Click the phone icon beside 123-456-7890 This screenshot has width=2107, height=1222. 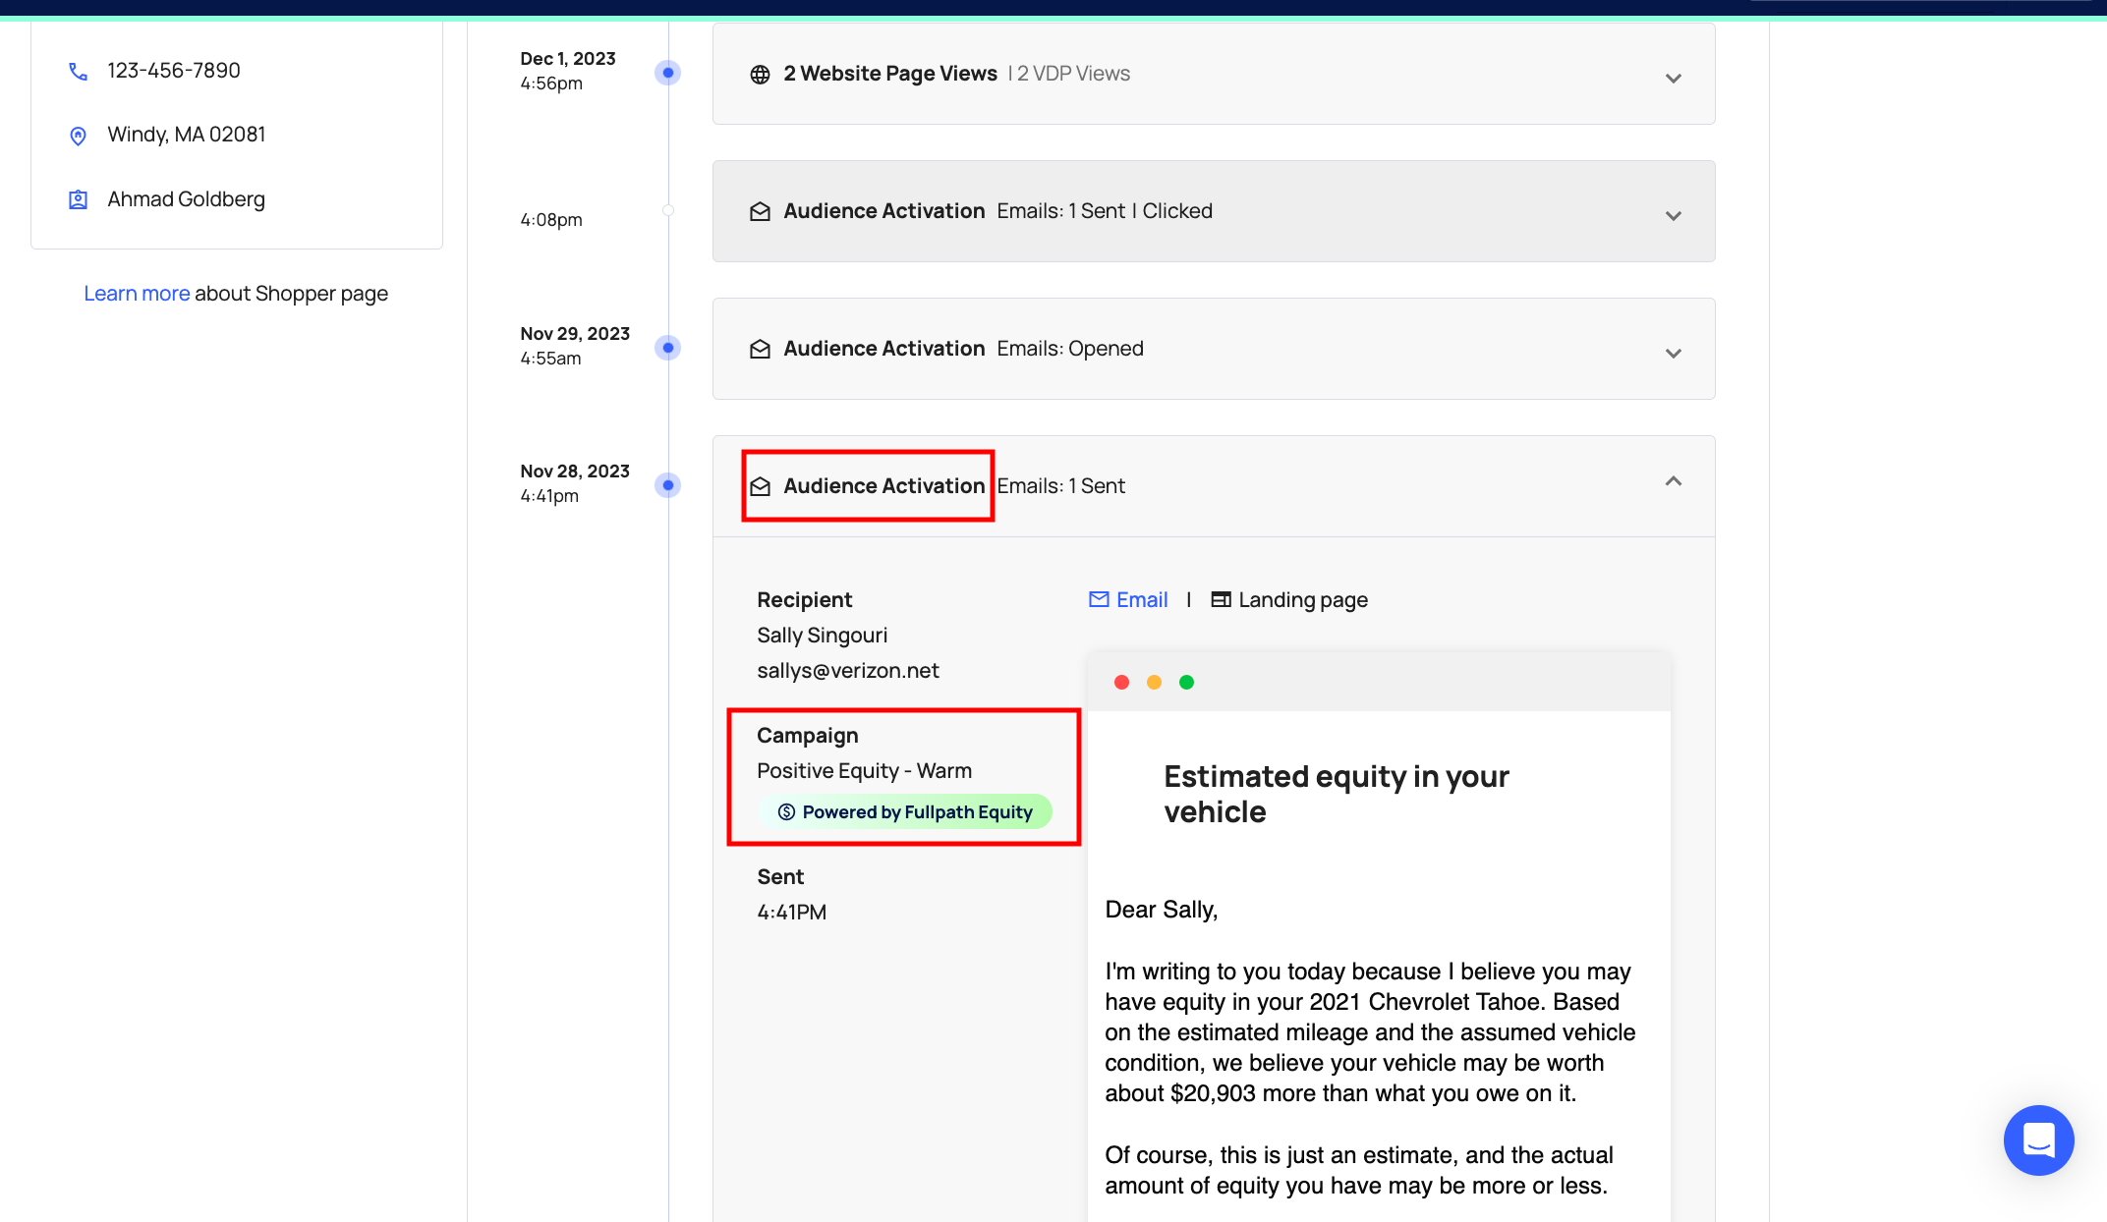click(79, 72)
